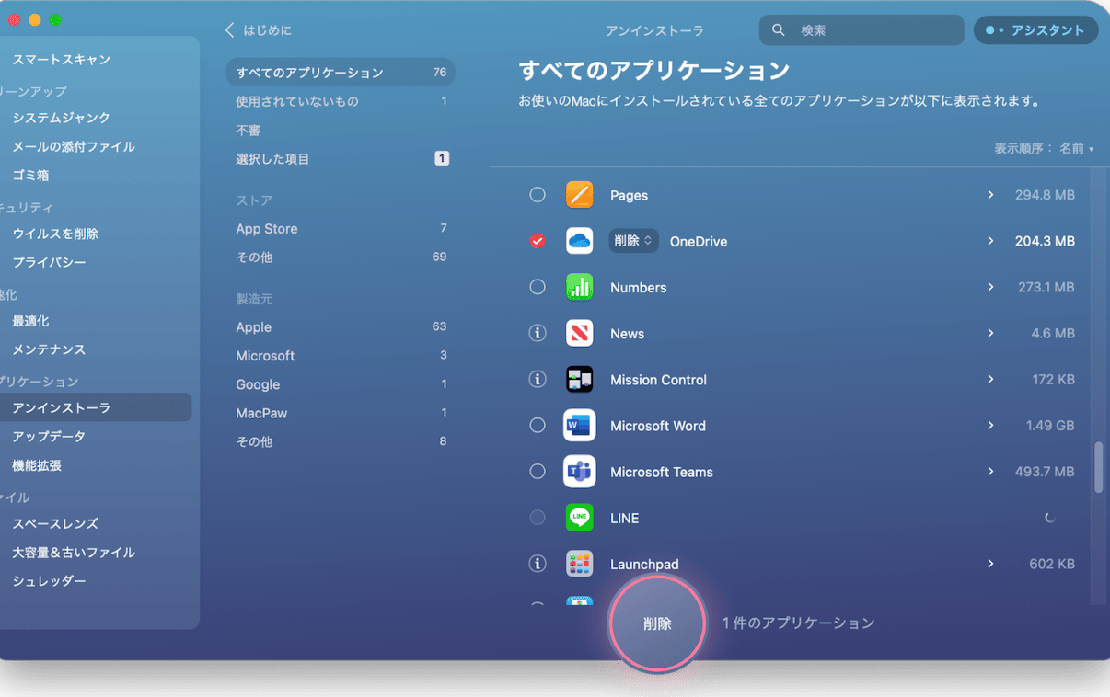Expand the News row details chevron
Image resolution: width=1110 pixels, height=697 pixels.
pos(990,333)
